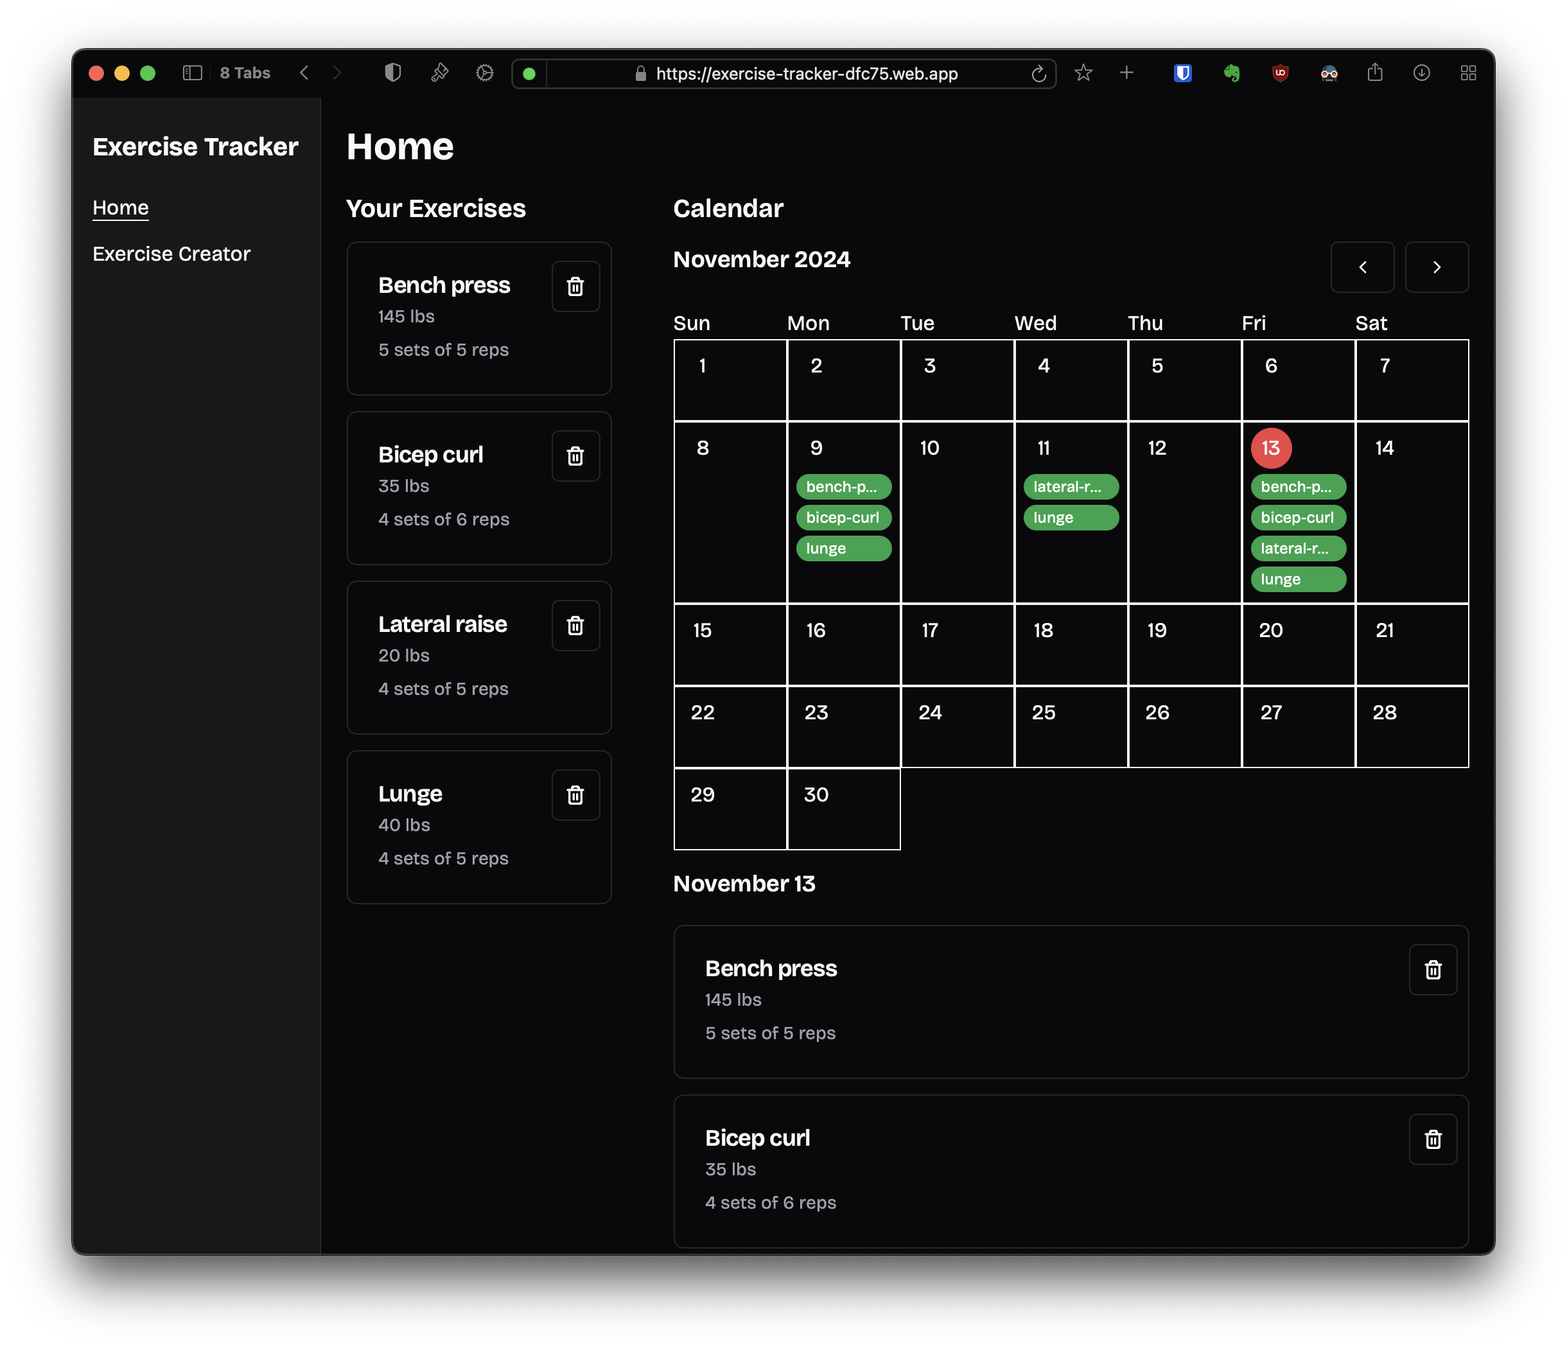The width and height of the screenshot is (1567, 1350).
Task: Go to next month in calendar
Action: click(x=1436, y=267)
